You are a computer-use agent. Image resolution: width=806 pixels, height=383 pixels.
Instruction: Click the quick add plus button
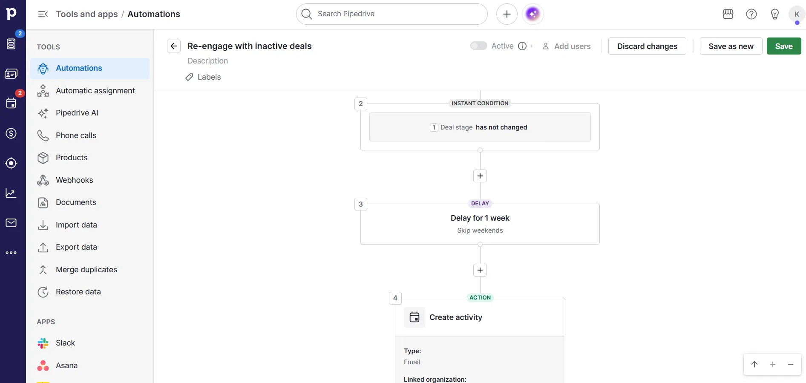point(507,14)
